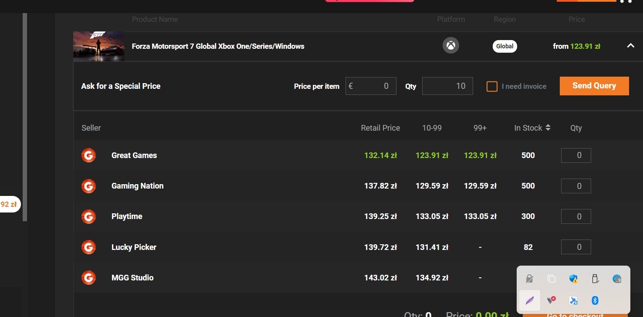Viewport: 643px width, 317px height.
Task: Click MGG Studio retail price 143.02 zł
Action: pos(380,278)
